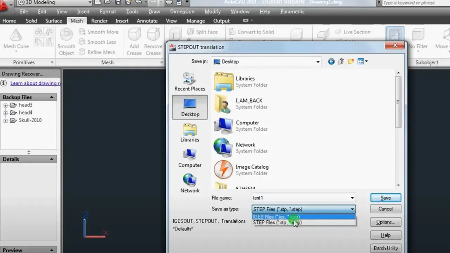Click the Live Section tool
450x253 pixels.
[x=352, y=32]
